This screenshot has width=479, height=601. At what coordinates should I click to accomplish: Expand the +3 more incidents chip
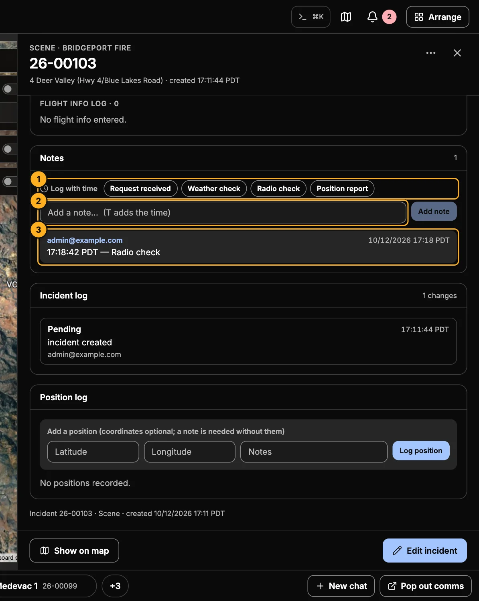tap(115, 586)
